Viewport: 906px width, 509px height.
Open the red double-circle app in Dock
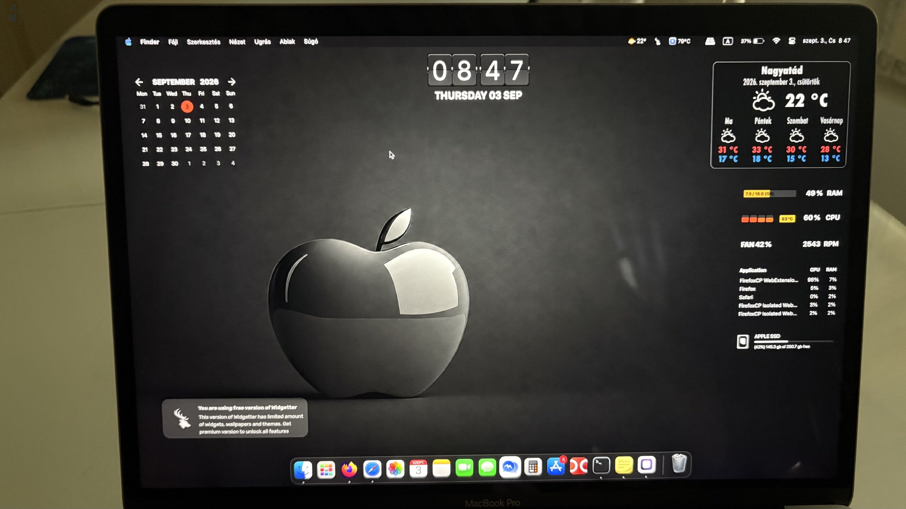click(x=579, y=466)
